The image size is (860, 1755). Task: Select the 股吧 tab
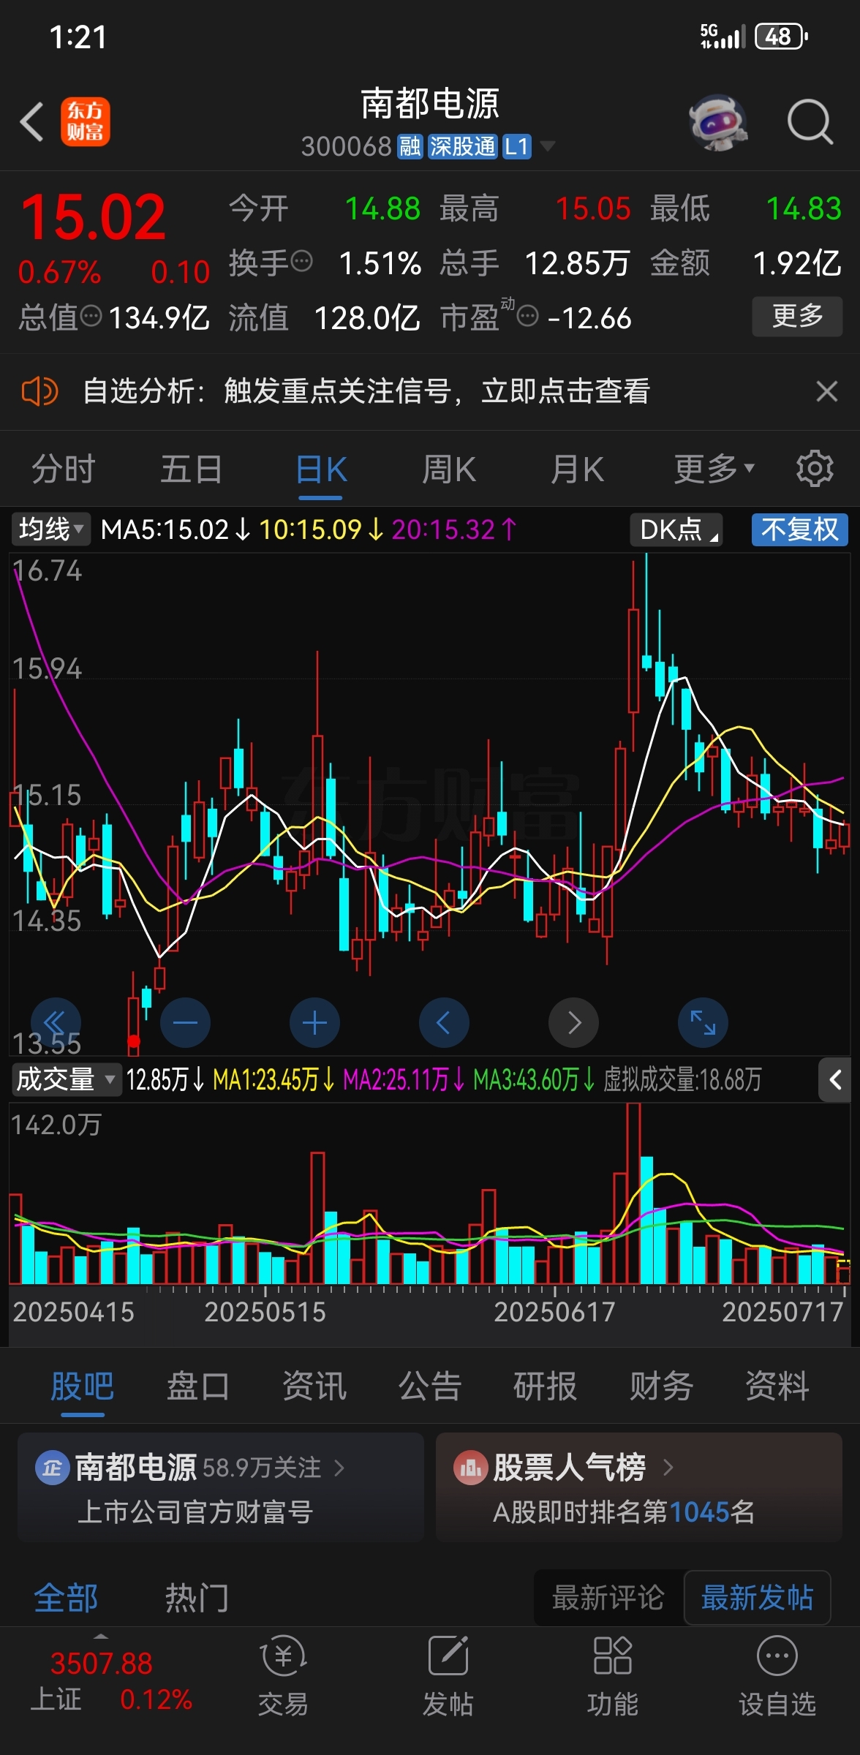click(82, 1386)
